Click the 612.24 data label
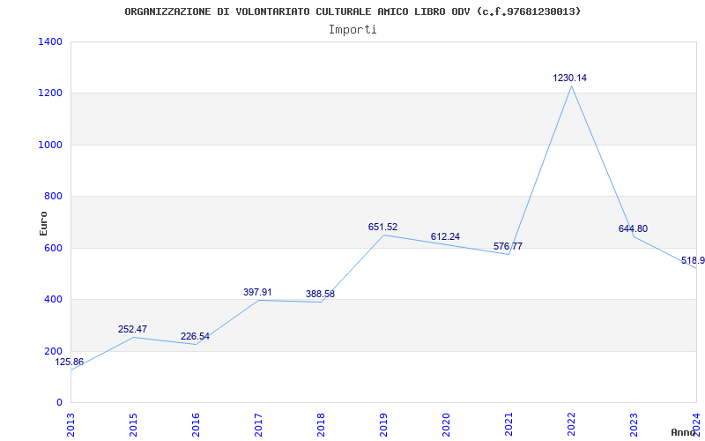705x441 pixels. pyautogui.click(x=445, y=236)
